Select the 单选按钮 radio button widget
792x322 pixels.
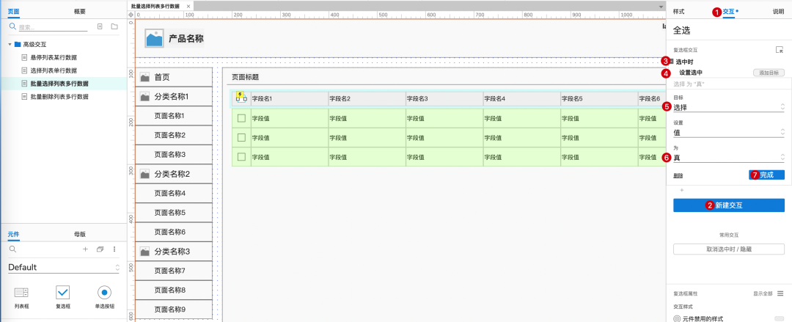(104, 297)
